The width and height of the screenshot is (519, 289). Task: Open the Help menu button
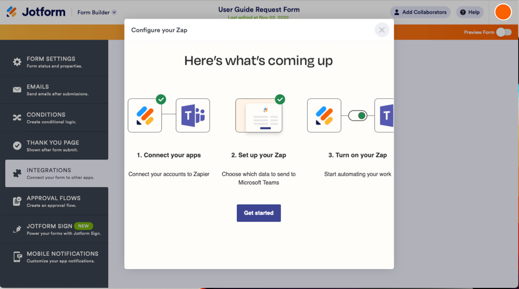pyautogui.click(x=470, y=12)
